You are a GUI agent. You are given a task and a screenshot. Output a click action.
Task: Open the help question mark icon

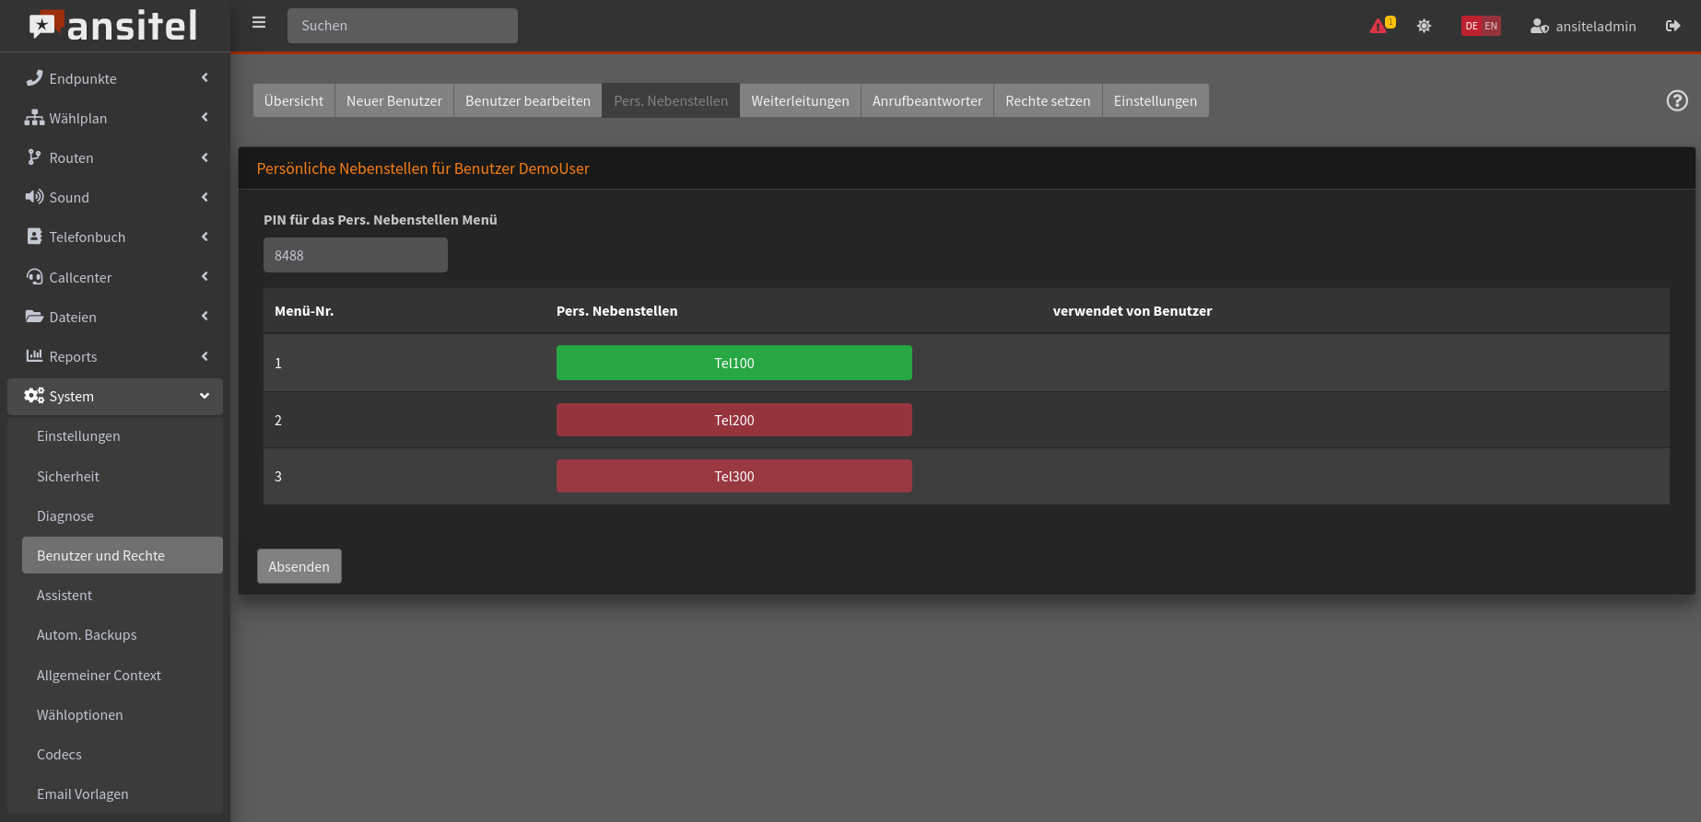tap(1676, 101)
